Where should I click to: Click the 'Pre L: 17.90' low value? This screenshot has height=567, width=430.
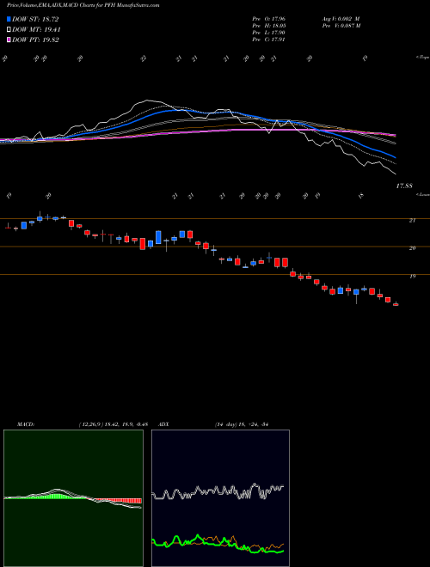(268, 33)
